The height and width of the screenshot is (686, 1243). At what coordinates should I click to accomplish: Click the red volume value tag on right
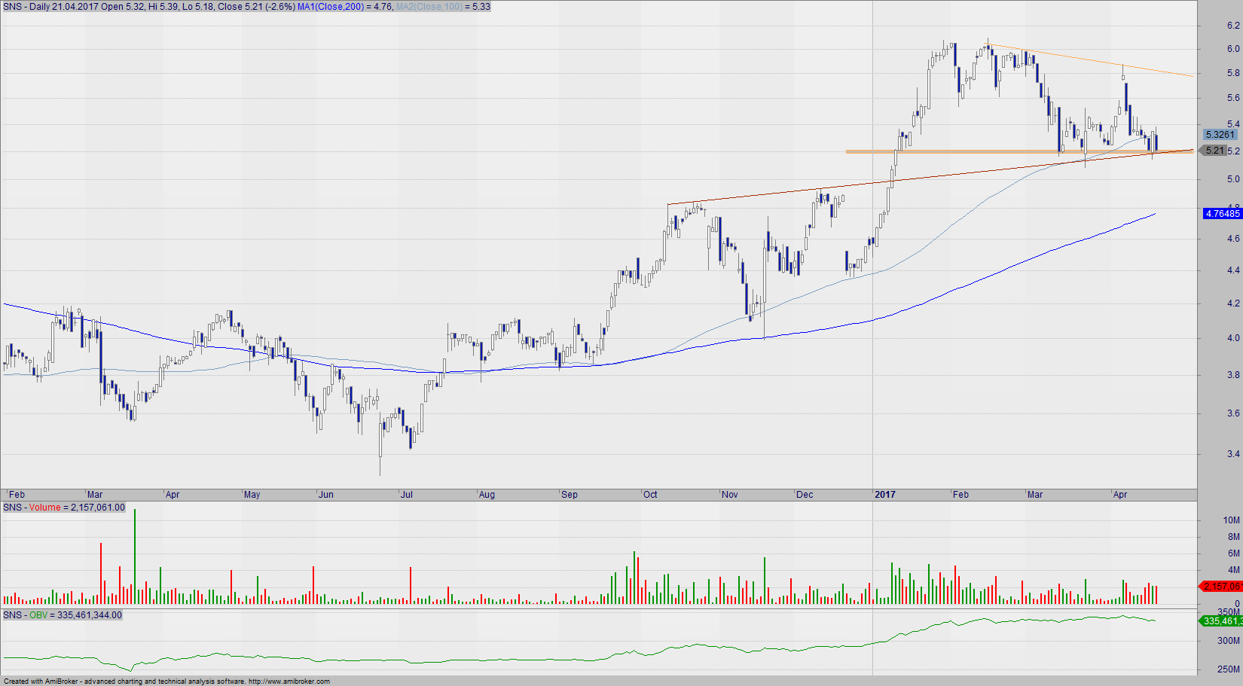pos(1220,586)
